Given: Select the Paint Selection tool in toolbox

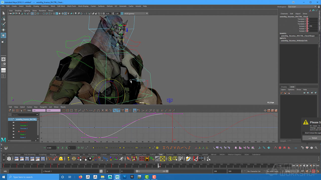Looking at the screenshot, I should pos(4,24).
